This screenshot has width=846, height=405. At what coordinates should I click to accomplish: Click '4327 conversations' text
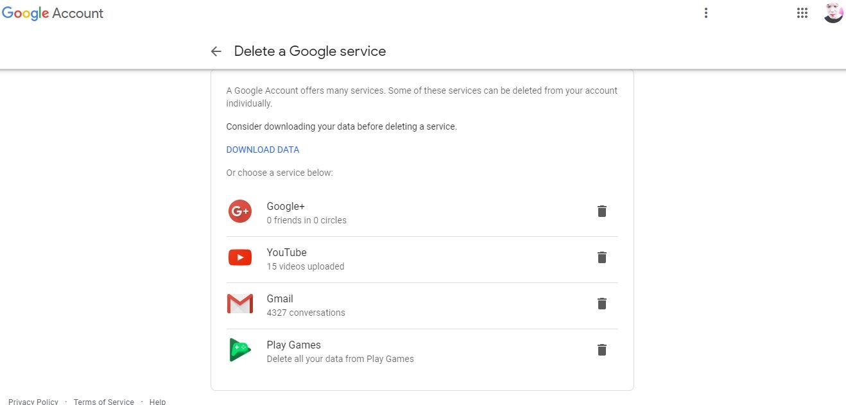coord(306,313)
